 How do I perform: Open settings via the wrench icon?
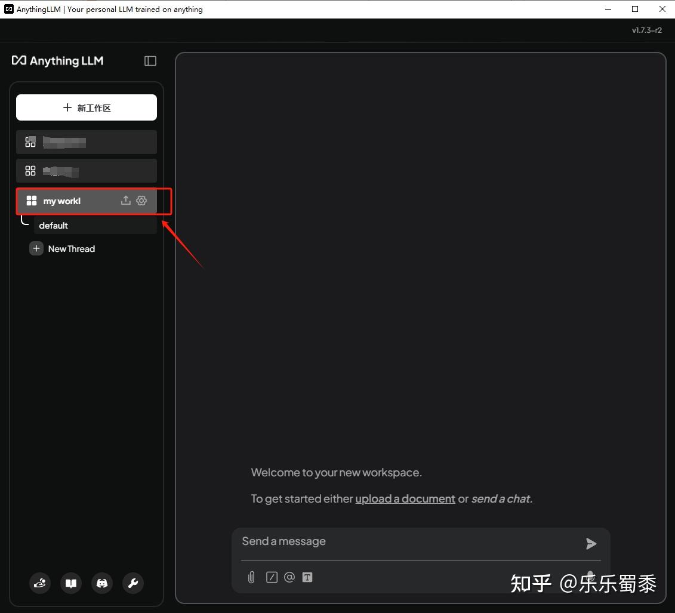click(x=133, y=583)
